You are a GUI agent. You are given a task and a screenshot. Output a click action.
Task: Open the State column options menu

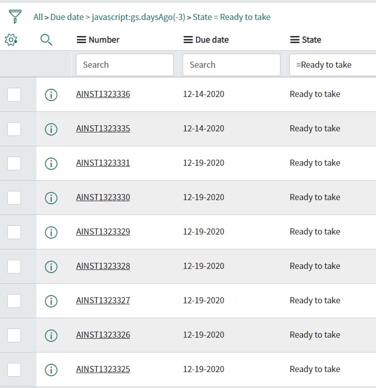click(294, 40)
